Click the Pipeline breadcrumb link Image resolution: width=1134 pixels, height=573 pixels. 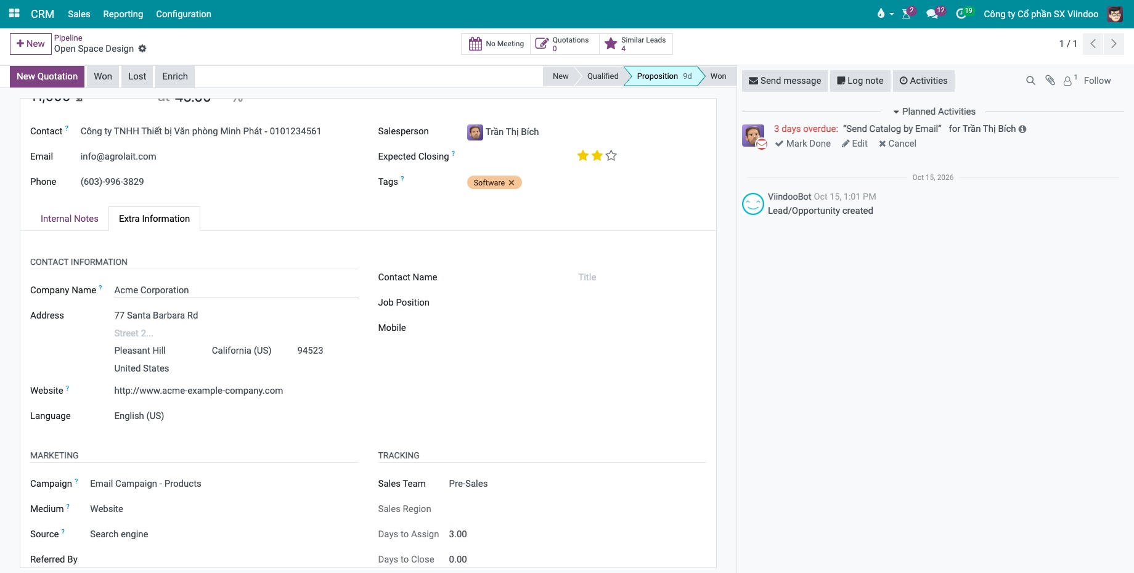pyautogui.click(x=68, y=38)
